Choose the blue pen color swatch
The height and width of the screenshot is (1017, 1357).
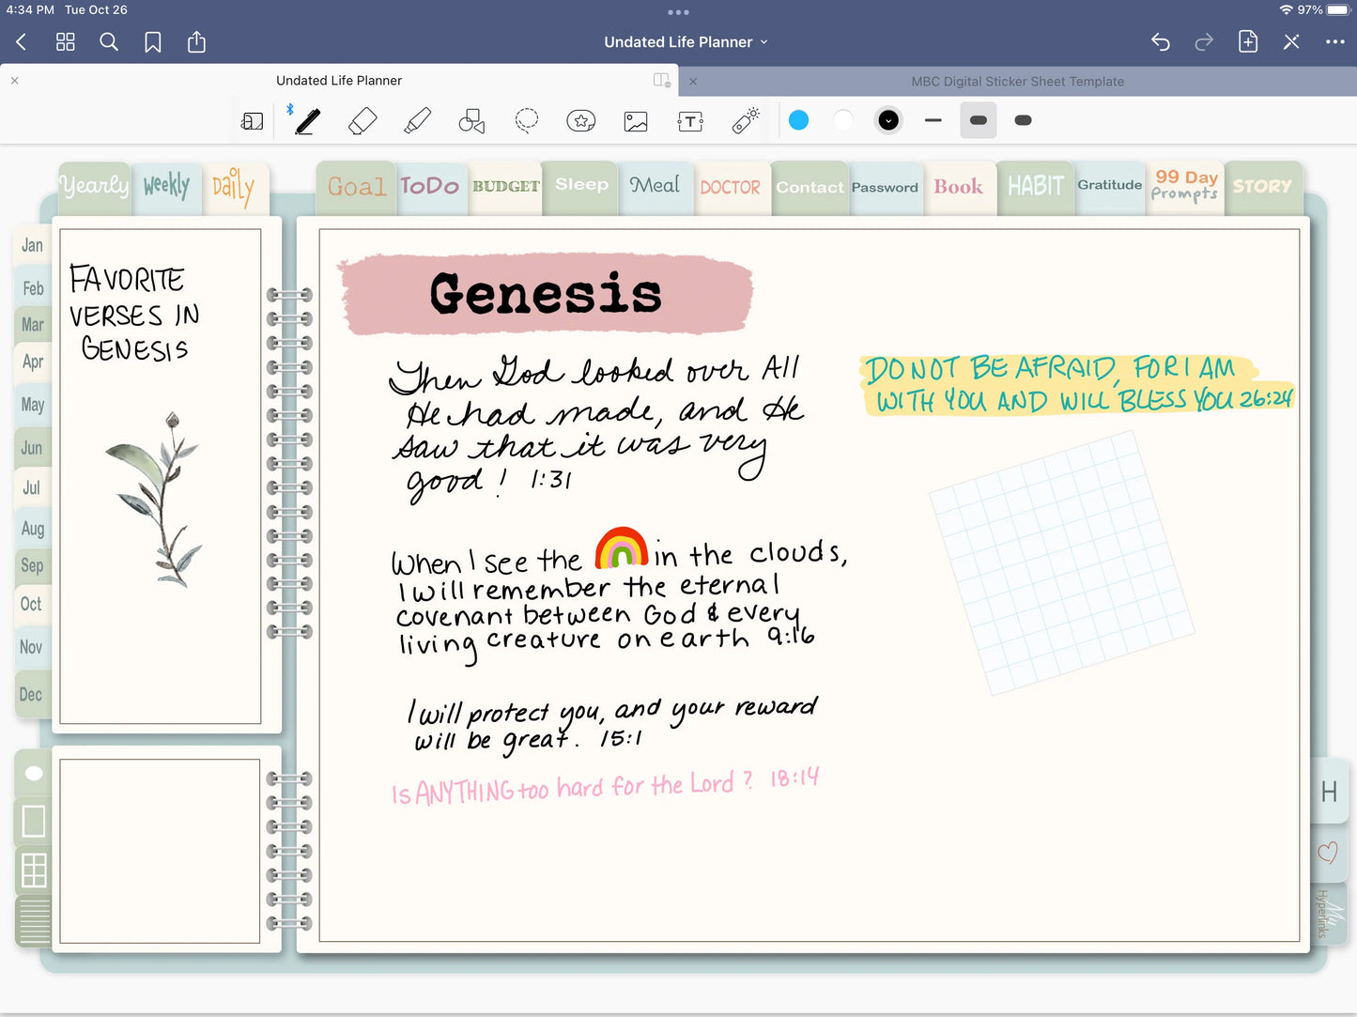[799, 120]
